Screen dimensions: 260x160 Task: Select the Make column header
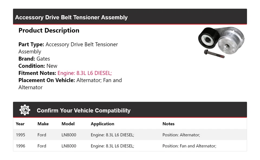[x=43, y=124]
